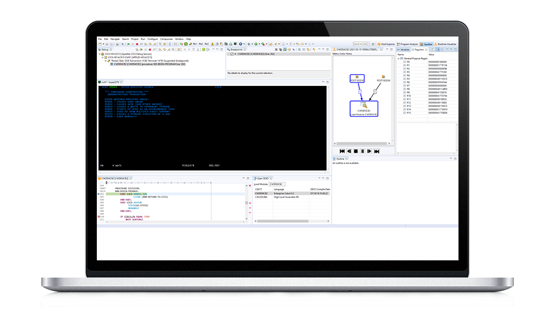The image size is (548, 314).
Task: Toggle the CWDEMCB2 line 302 breakpoint checkbox
Action: click(x=230, y=54)
